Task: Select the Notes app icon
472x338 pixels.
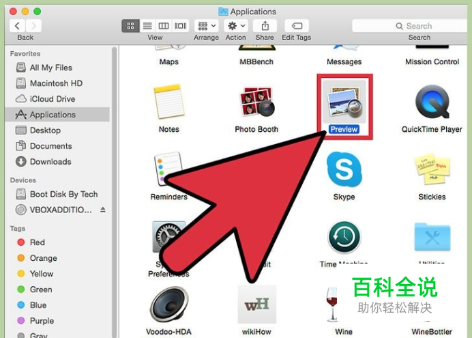Action: [169, 102]
